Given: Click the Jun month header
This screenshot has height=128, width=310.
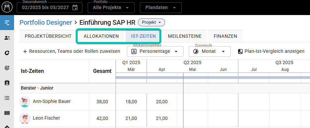Looking at the screenshot, I should [223, 70].
